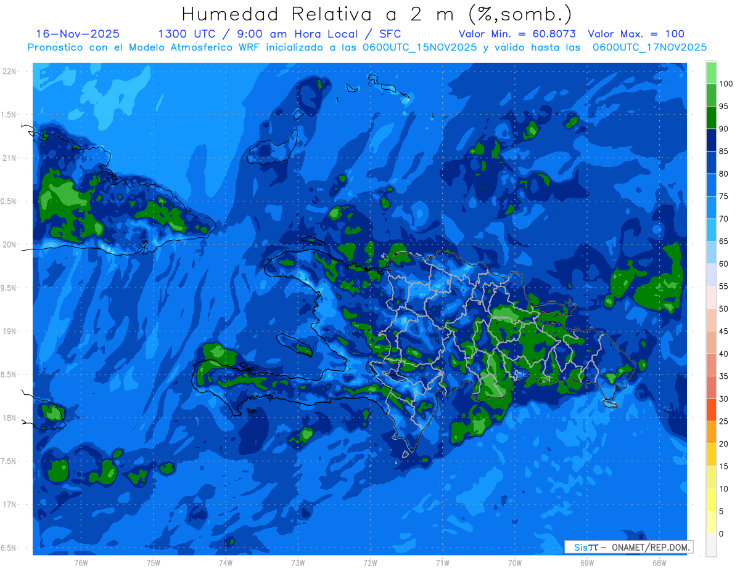
Task: Click the legend value '55'
Action: [723, 286]
